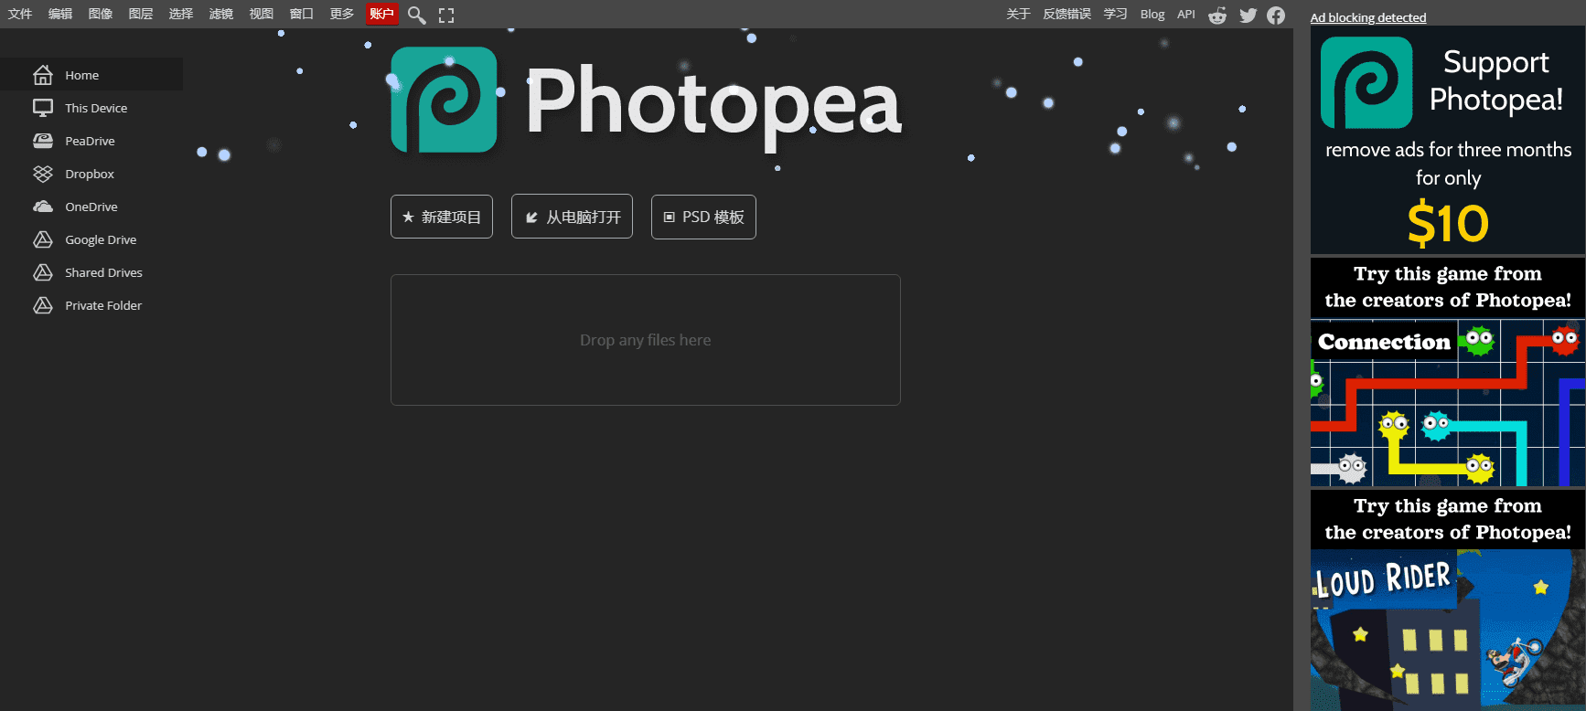Open the 反馈错误 link
Screen dimensions: 1586x711
[x=1066, y=14]
